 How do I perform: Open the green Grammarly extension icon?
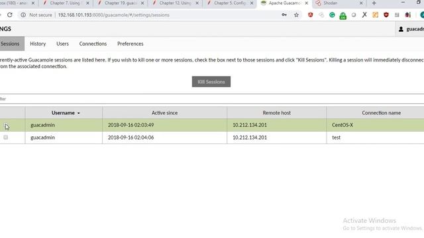332,15
